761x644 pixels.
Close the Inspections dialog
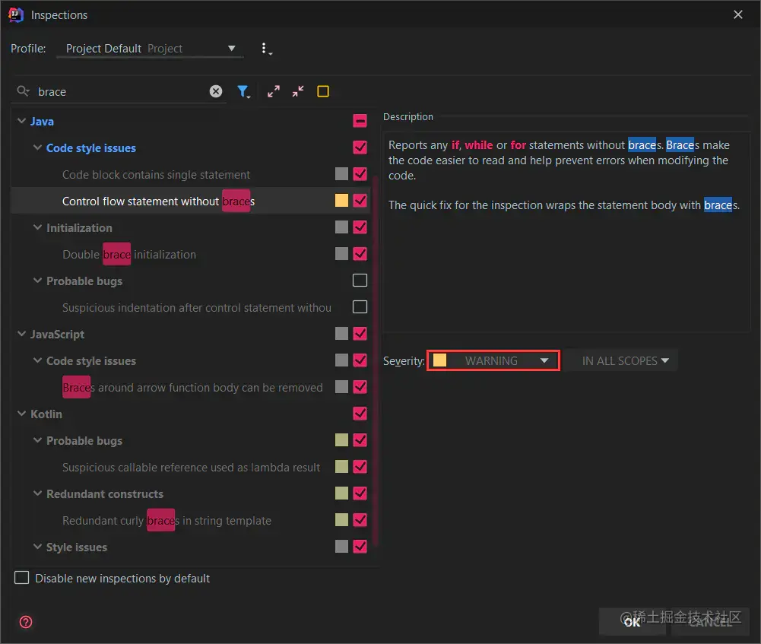(x=737, y=14)
